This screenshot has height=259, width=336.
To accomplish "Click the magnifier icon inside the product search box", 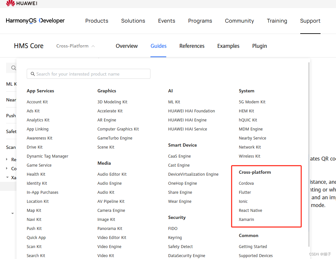I will coord(33,74).
